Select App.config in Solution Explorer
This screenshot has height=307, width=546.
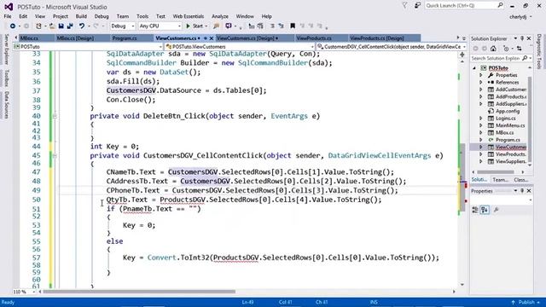508,112
